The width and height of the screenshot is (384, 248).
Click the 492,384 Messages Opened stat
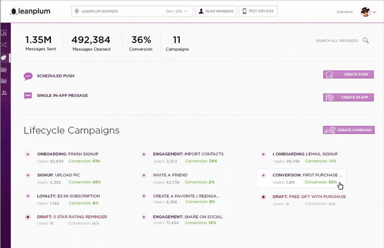91,43
